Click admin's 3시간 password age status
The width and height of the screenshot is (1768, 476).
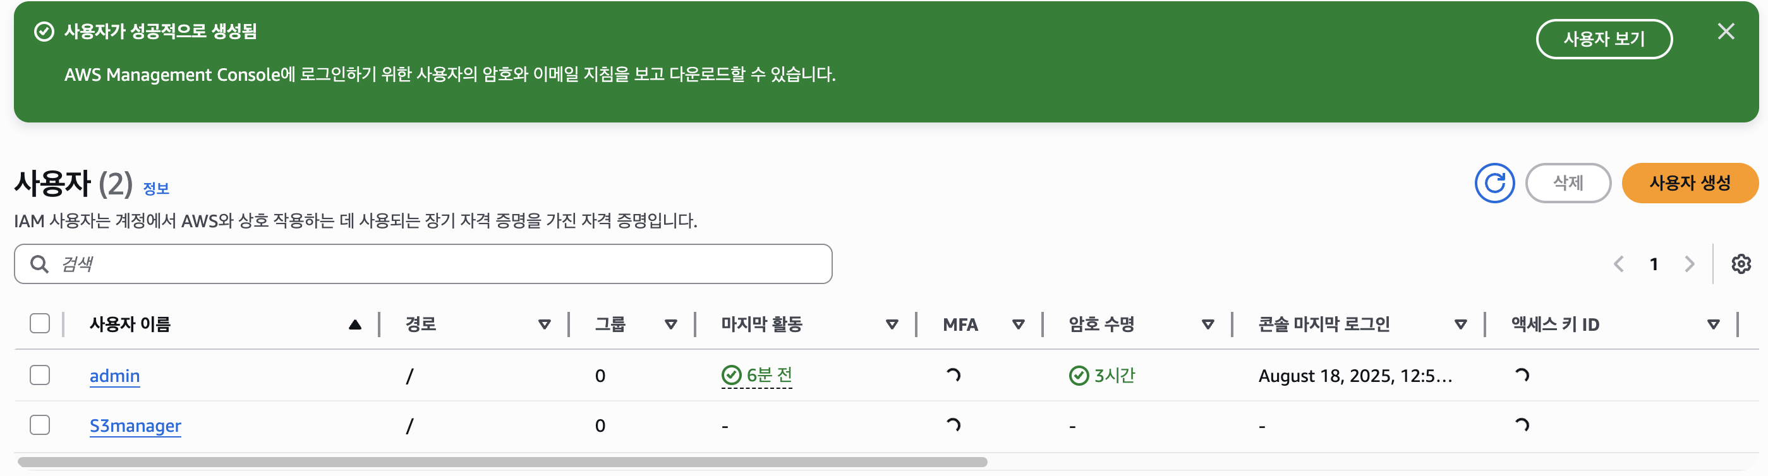coord(1102,375)
